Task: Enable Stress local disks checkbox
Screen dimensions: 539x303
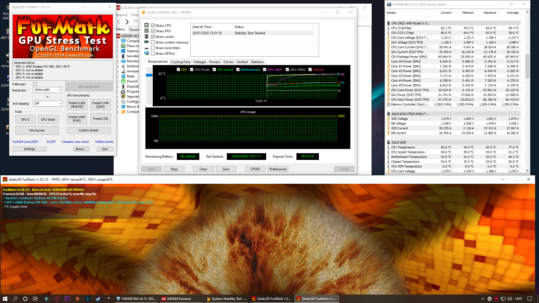Action: point(153,48)
